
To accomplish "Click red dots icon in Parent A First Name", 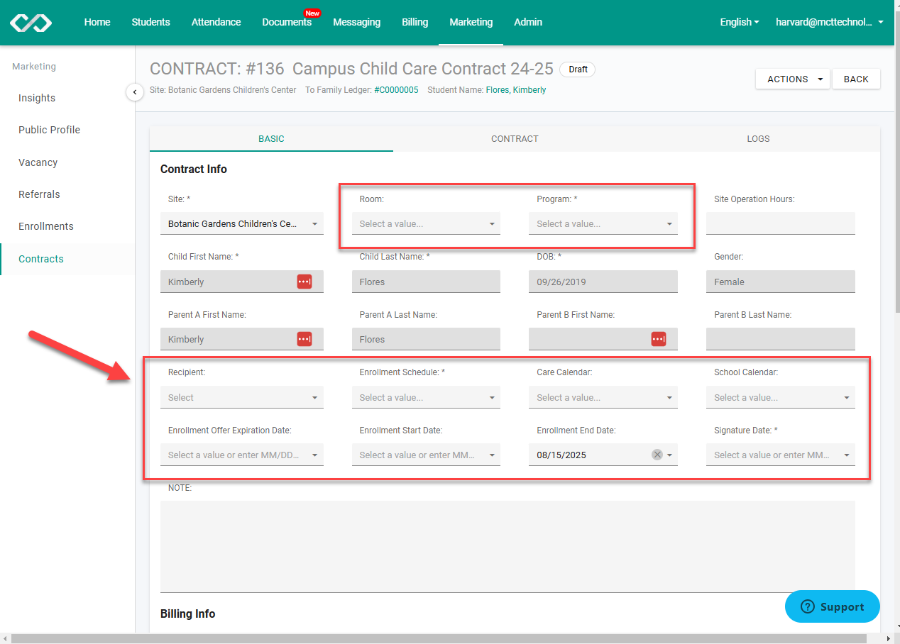I will tap(304, 339).
